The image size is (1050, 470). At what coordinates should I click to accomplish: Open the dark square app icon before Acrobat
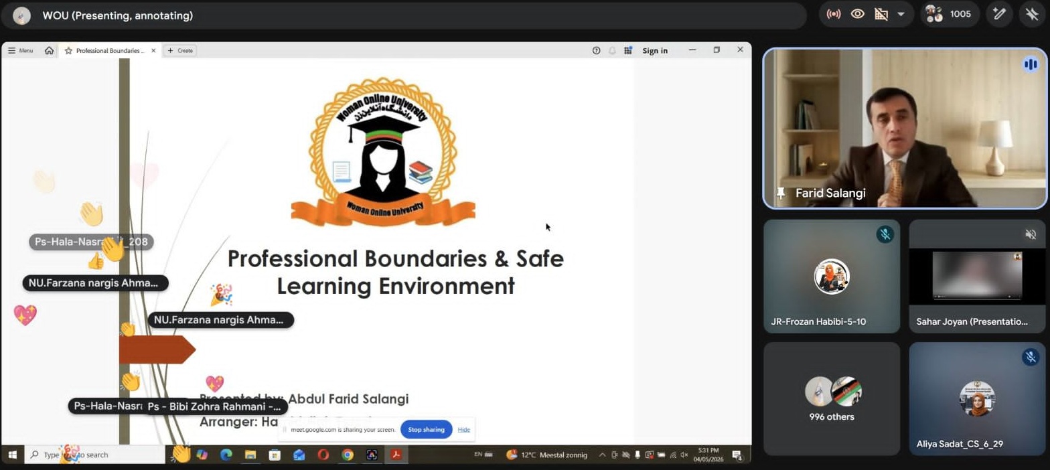372,455
